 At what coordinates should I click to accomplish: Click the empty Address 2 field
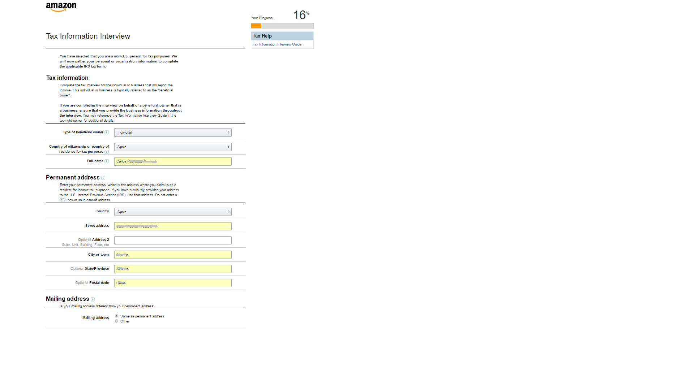point(173,240)
